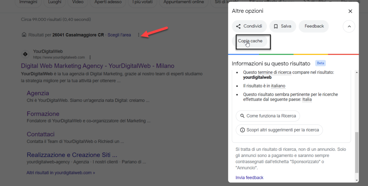Screen dimensions: 368x186
Task: Select the I più votati filter chip
Action: tap(142, 3)
